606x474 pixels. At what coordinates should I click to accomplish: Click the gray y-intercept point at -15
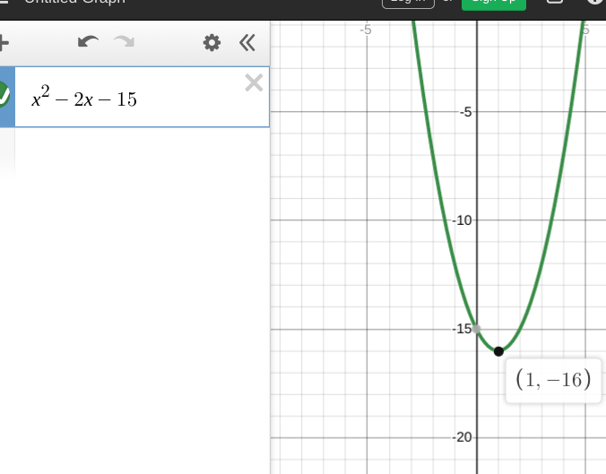click(x=477, y=329)
